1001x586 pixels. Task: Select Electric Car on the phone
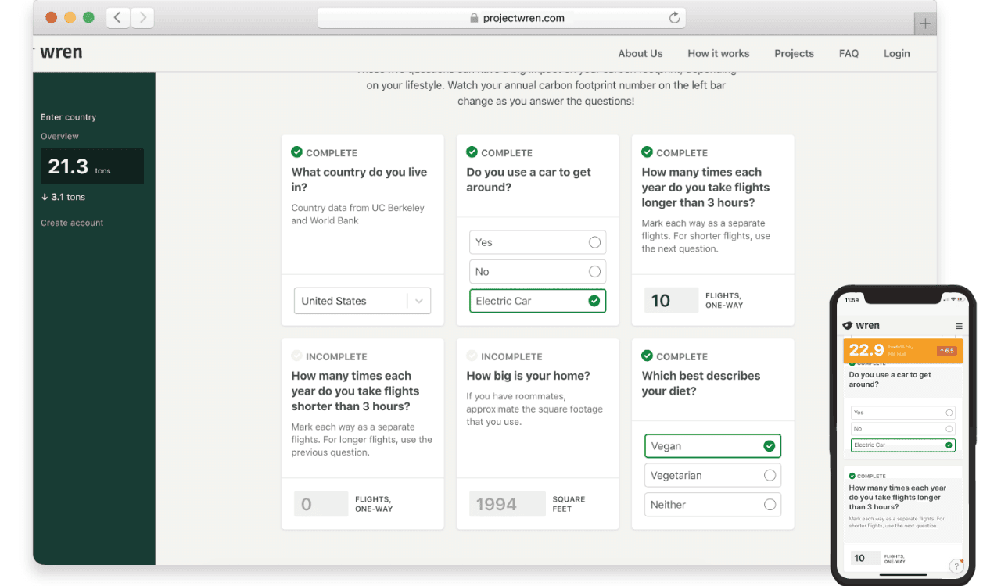[902, 445]
